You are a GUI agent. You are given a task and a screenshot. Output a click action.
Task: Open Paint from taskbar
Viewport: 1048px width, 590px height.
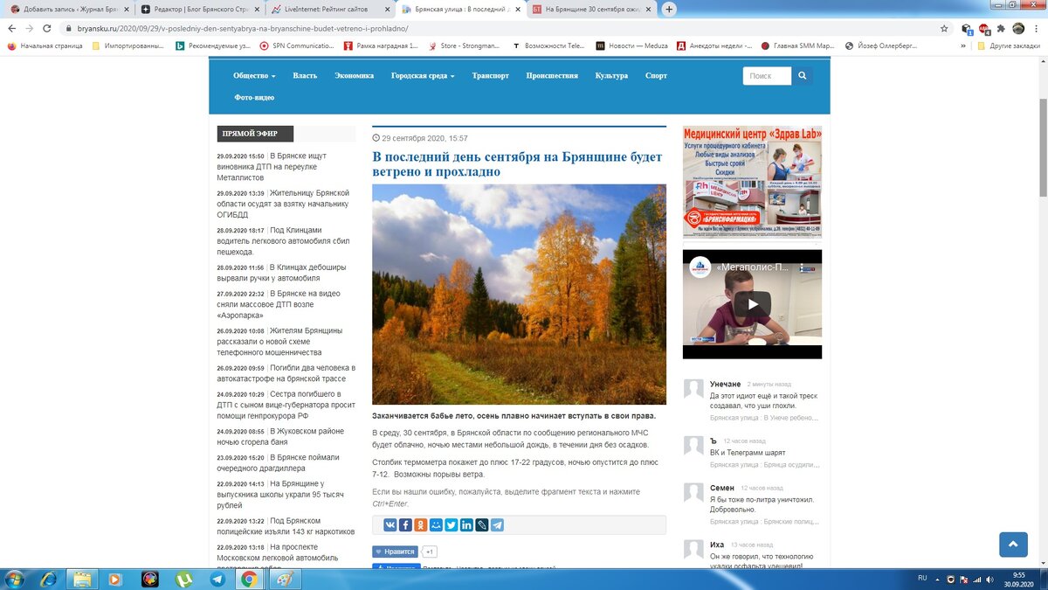tap(284, 579)
